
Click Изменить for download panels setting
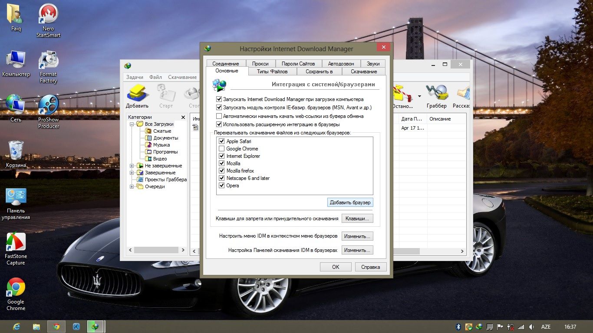pyautogui.click(x=357, y=250)
